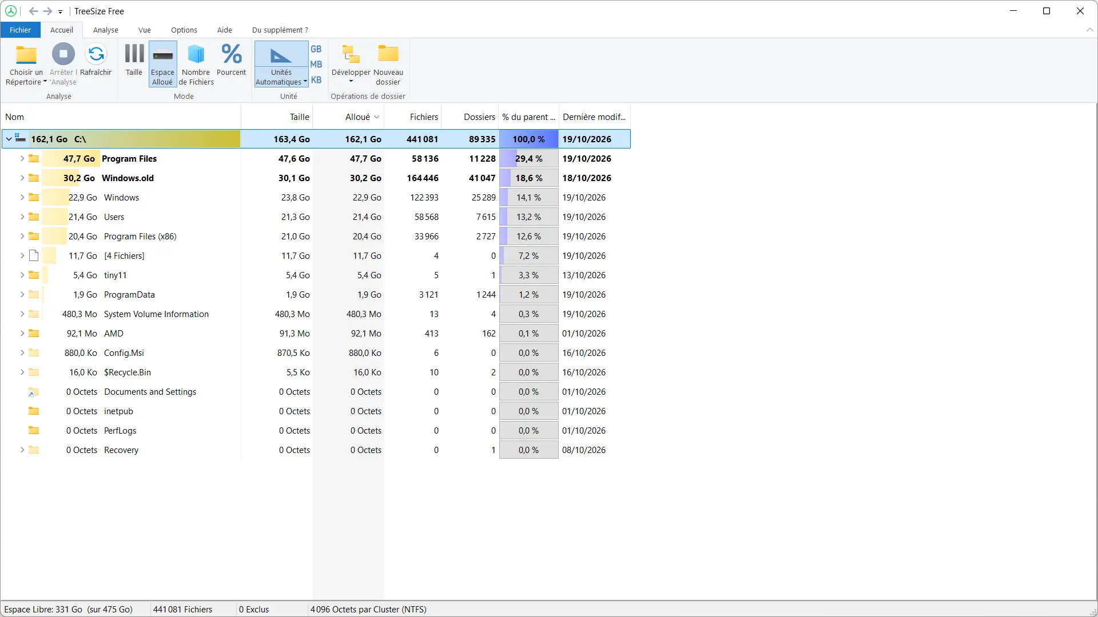This screenshot has width=1098, height=617.
Task: Expand the Users folder
Action: 22,217
